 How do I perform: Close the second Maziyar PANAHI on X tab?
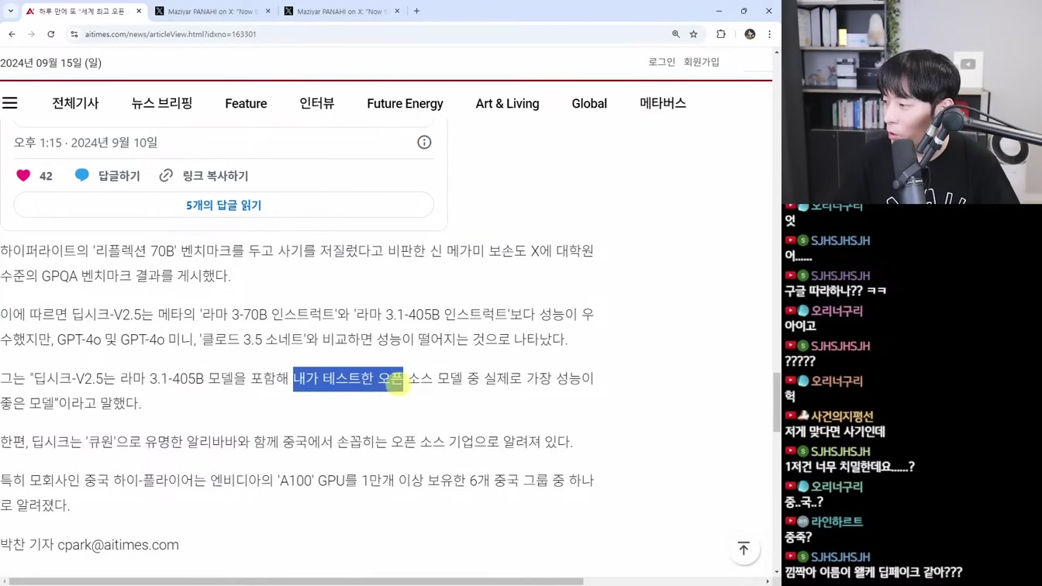[397, 12]
